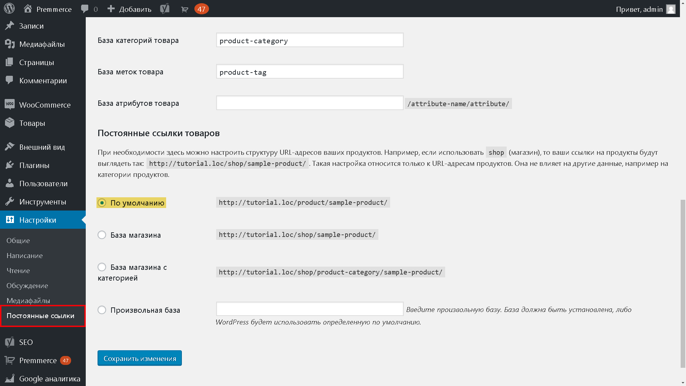Open the Настройки menu
The height and width of the screenshot is (386, 686).
pyautogui.click(x=43, y=220)
